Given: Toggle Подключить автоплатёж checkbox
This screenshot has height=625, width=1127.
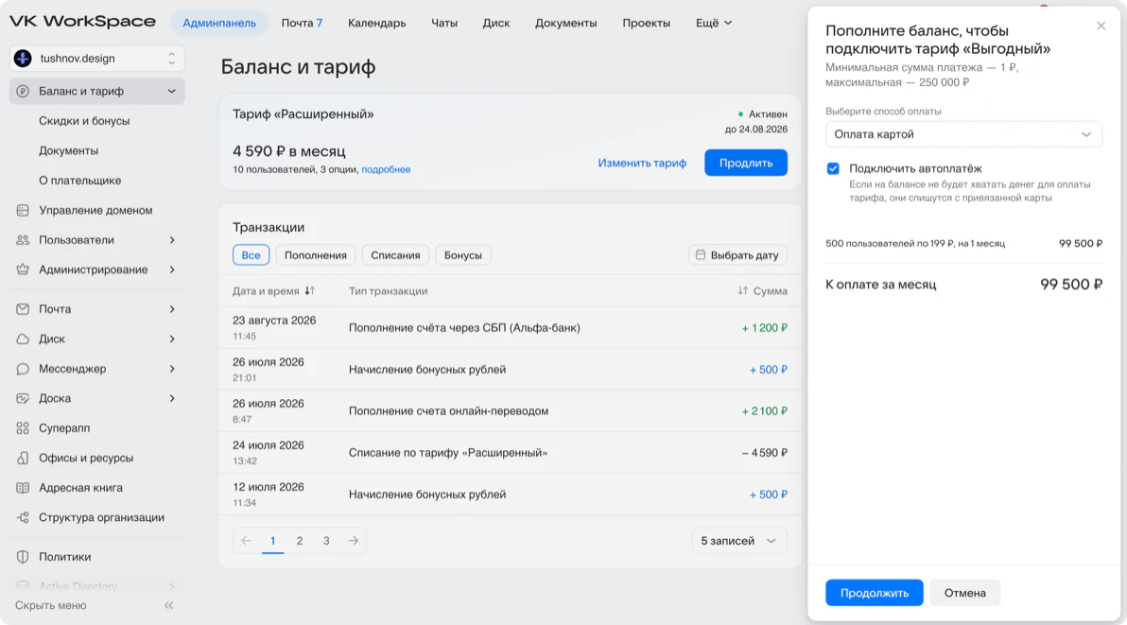Looking at the screenshot, I should [x=833, y=169].
